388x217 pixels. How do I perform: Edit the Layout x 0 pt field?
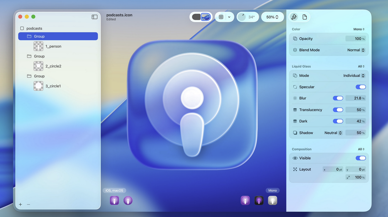[x=333, y=169]
